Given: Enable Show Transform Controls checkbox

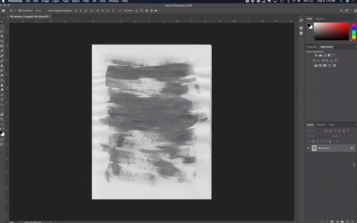Looking at the screenshot, I should pyautogui.click(x=47, y=11).
